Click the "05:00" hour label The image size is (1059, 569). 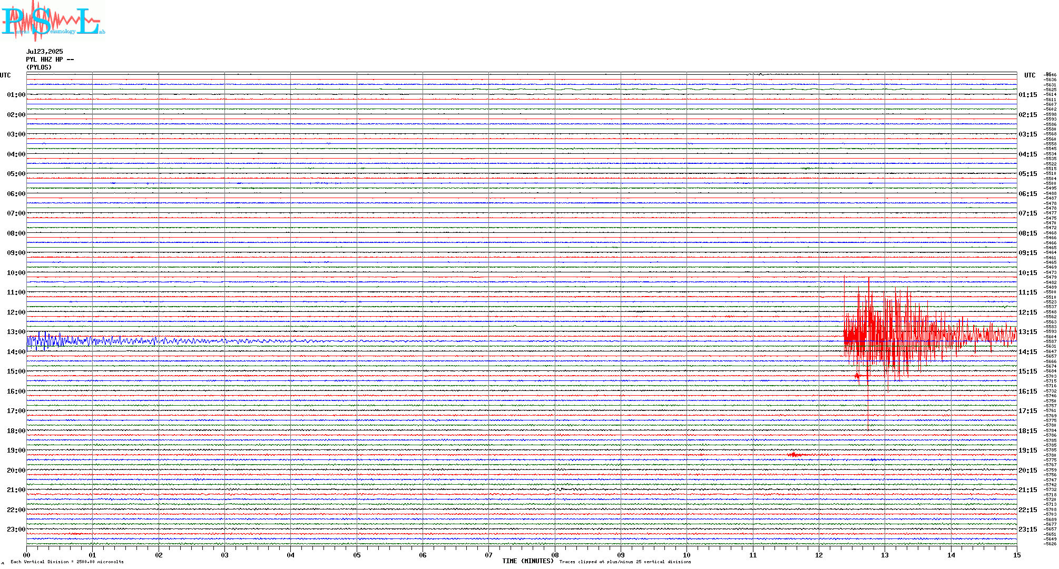tap(16, 174)
